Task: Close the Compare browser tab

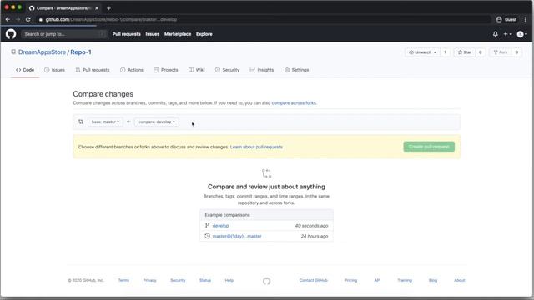Action: (97, 8)
